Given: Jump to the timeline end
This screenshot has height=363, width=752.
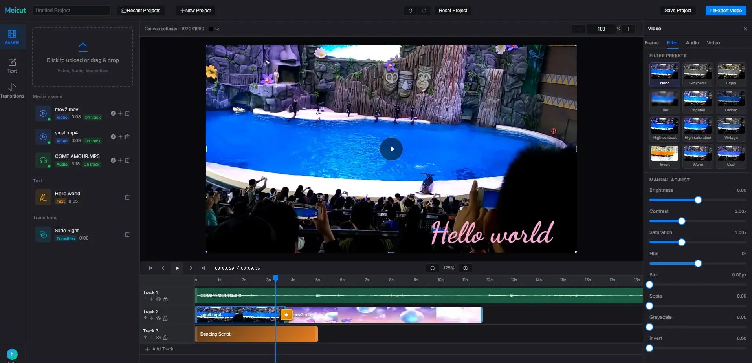Looking at the screenshot, I should click(203, 268).
